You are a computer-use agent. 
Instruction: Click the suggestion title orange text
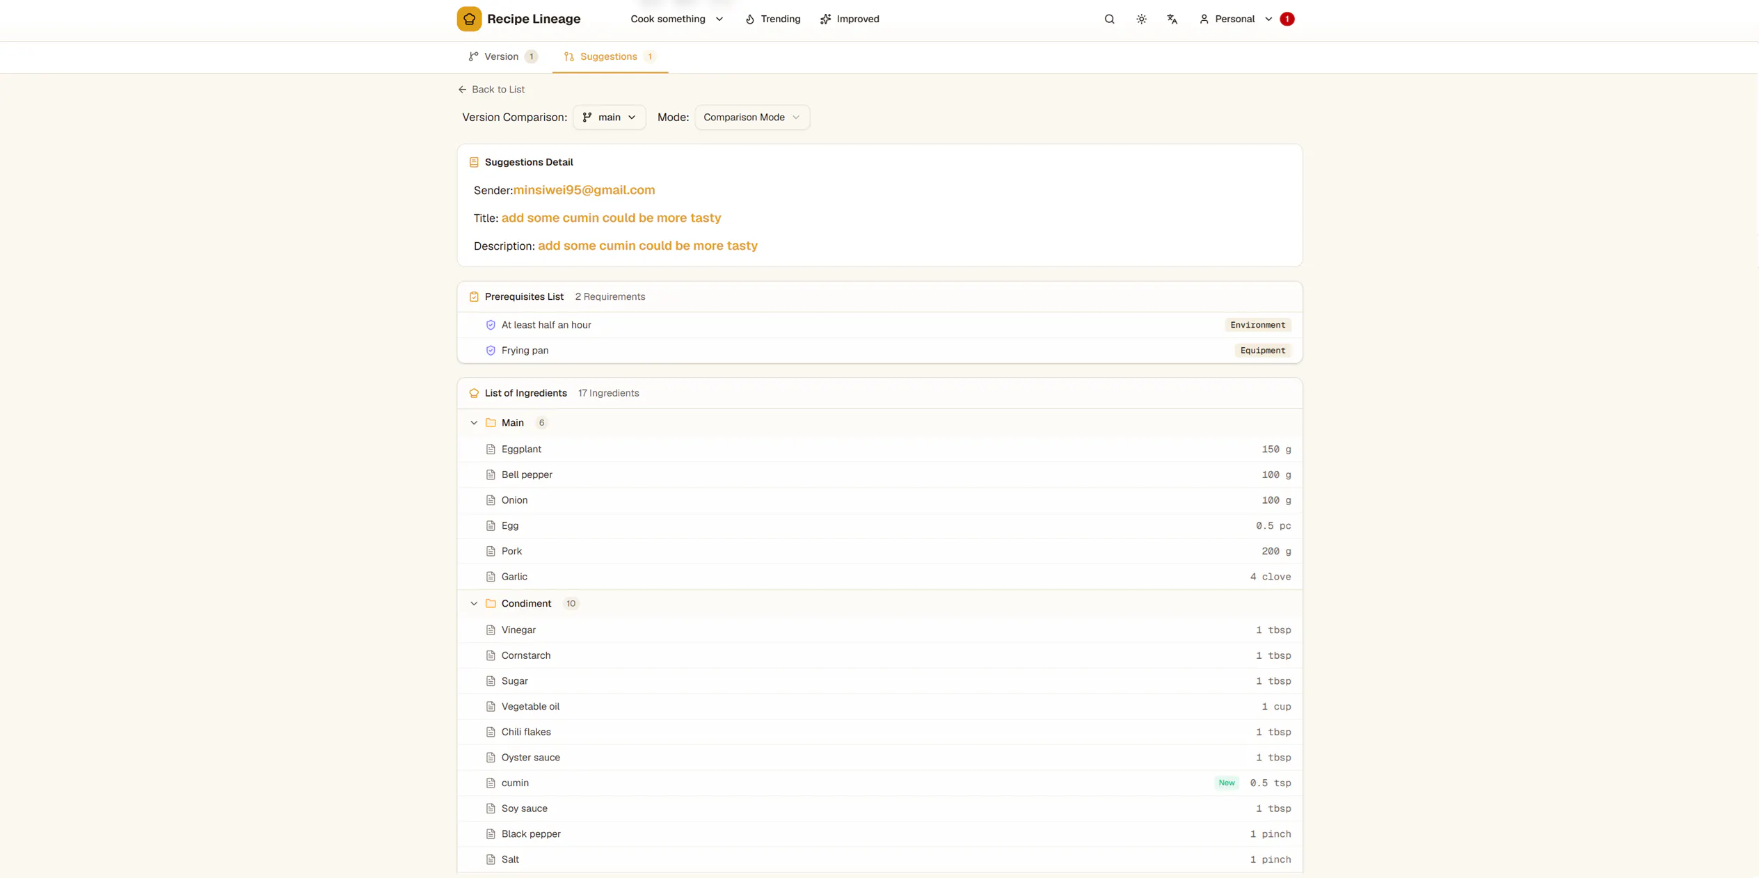click(x=611, y=218)
